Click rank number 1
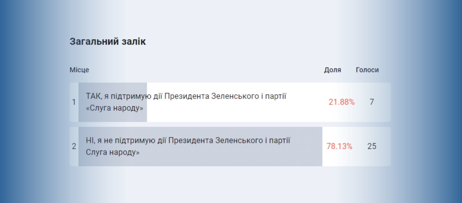Viewport: 462px width, 203px height. (x=74, y=102)
